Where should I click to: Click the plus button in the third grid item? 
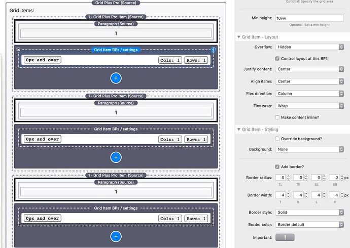[116, 236]
